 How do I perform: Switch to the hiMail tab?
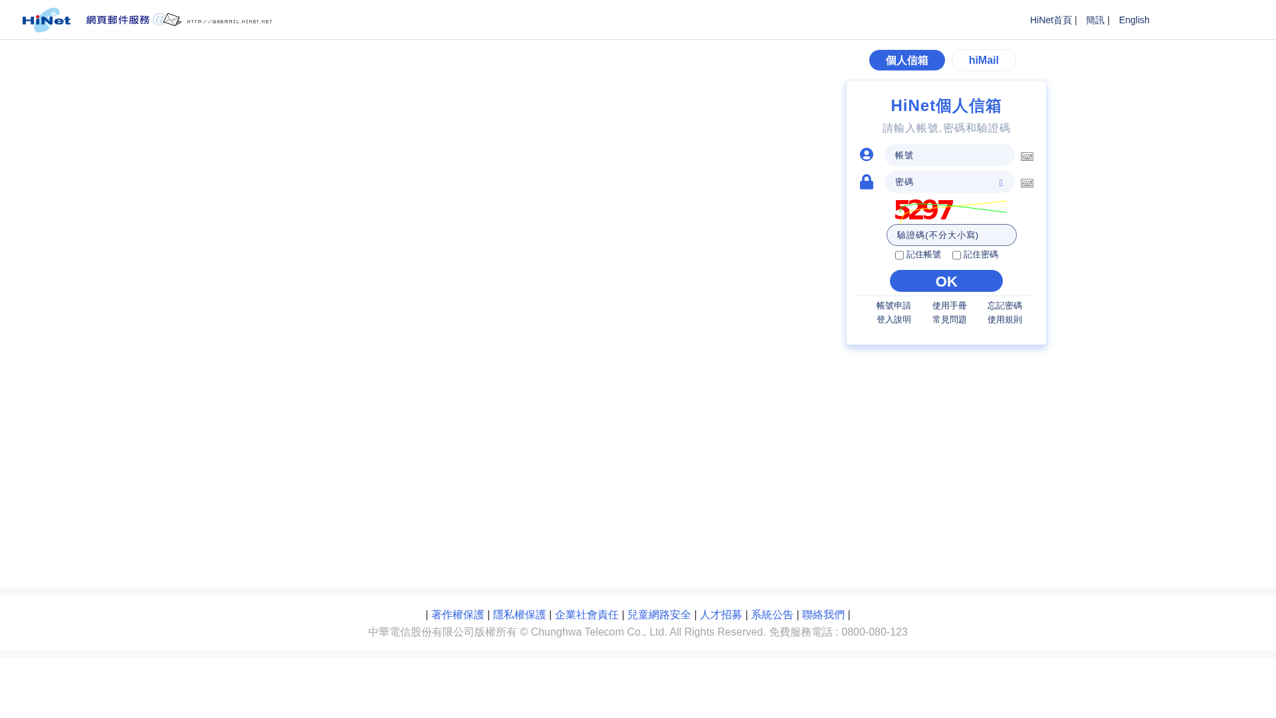pyautogui.click(x=984, y=60)
